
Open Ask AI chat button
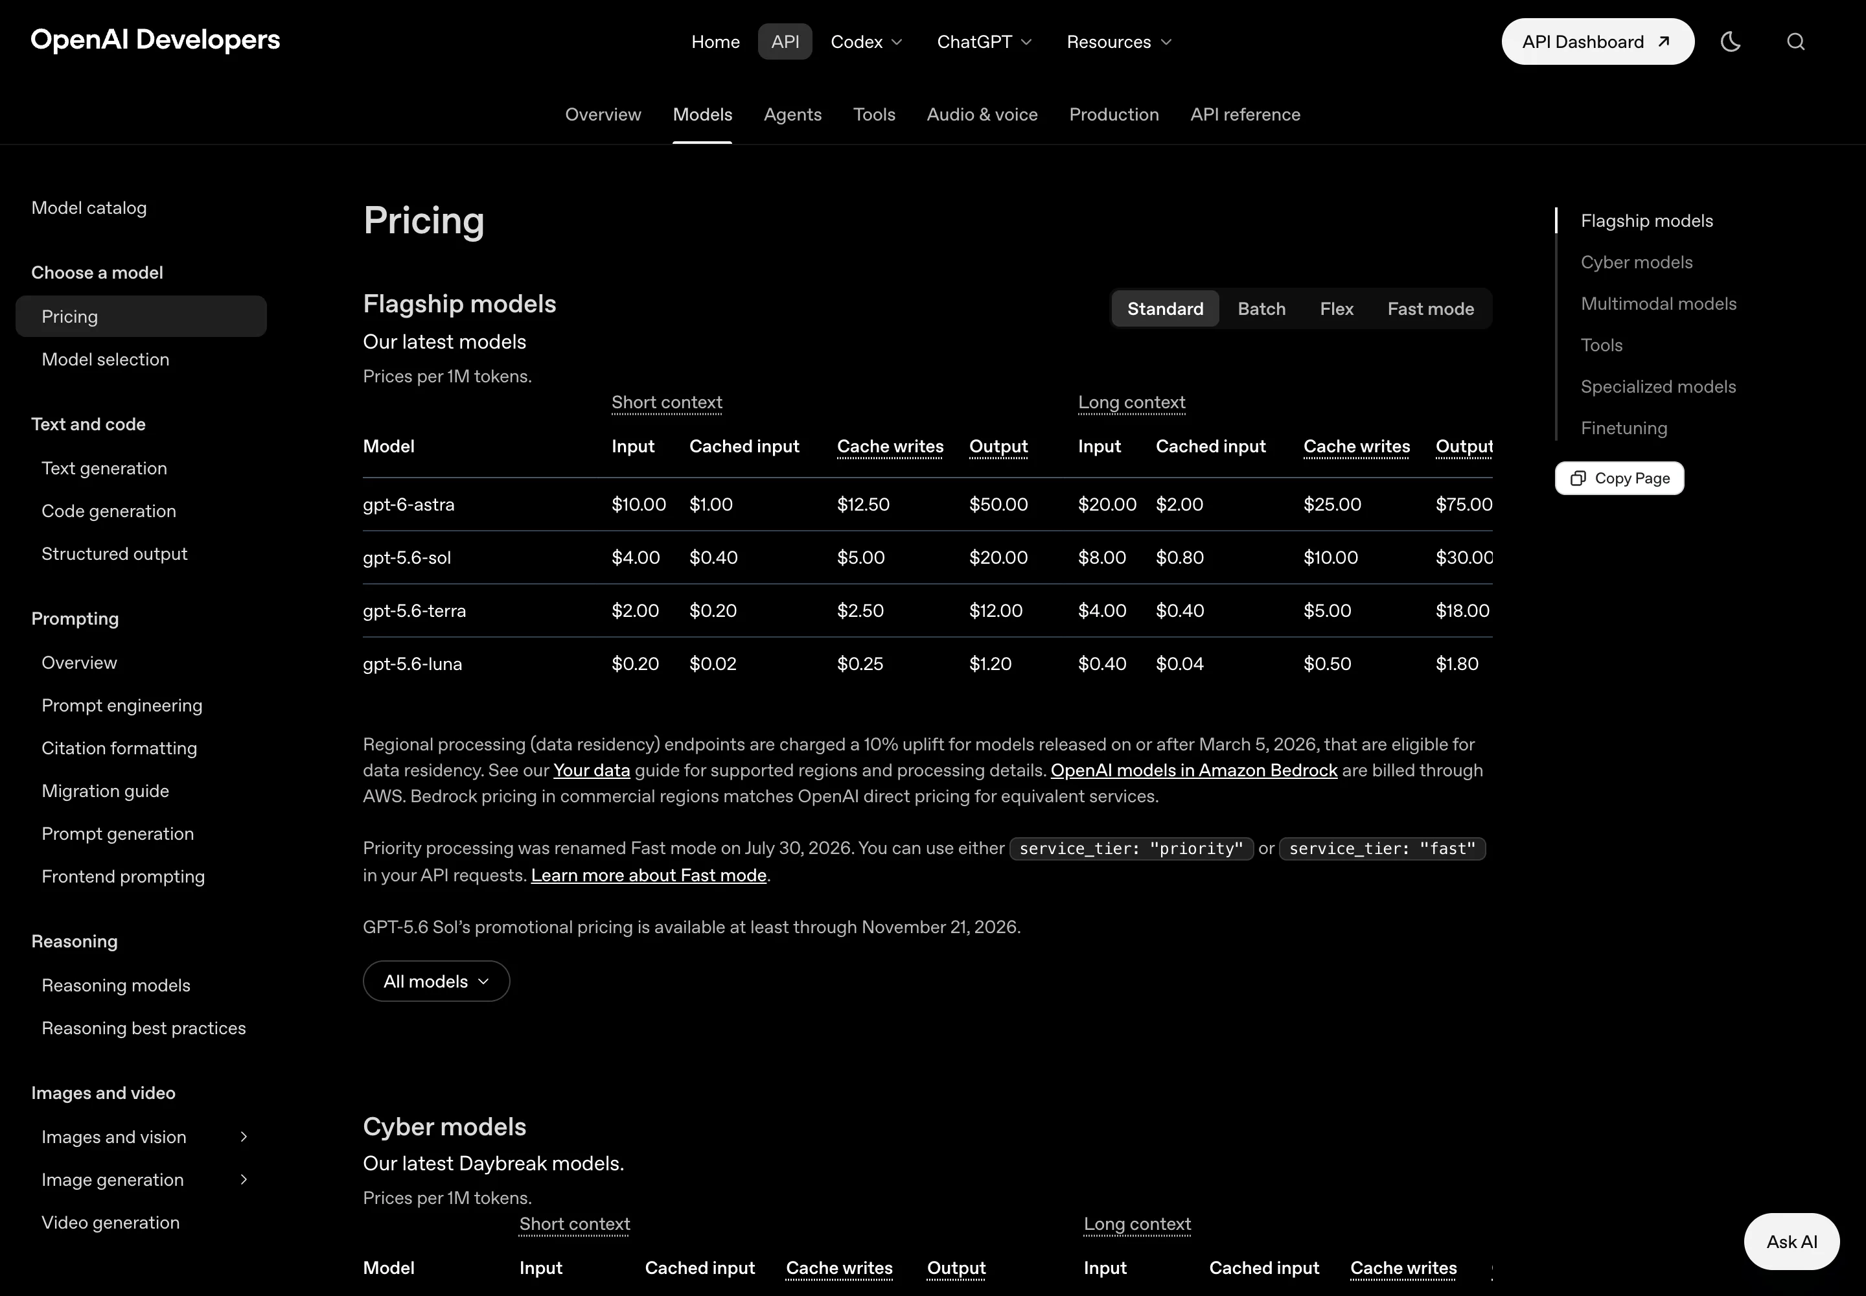point(1791,1242)
